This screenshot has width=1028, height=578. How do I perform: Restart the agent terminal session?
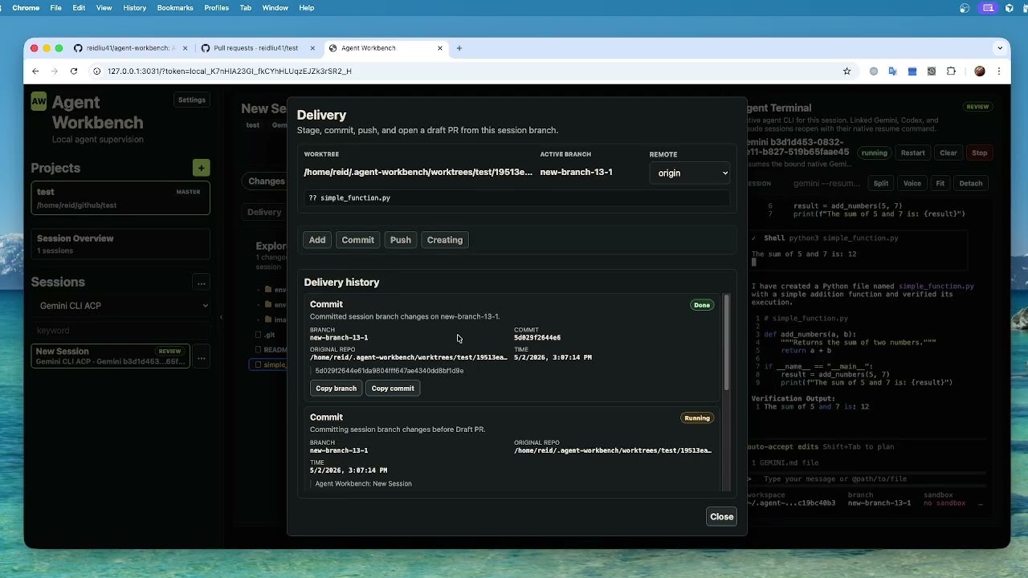tap(912, 153)
